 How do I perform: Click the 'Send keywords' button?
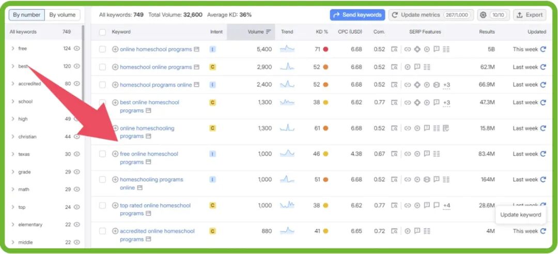[x=358, y=15]
